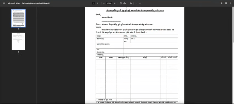Screen dimensions: 234x104
Task: Click the redo arrow icon
Action: [140, 3]
